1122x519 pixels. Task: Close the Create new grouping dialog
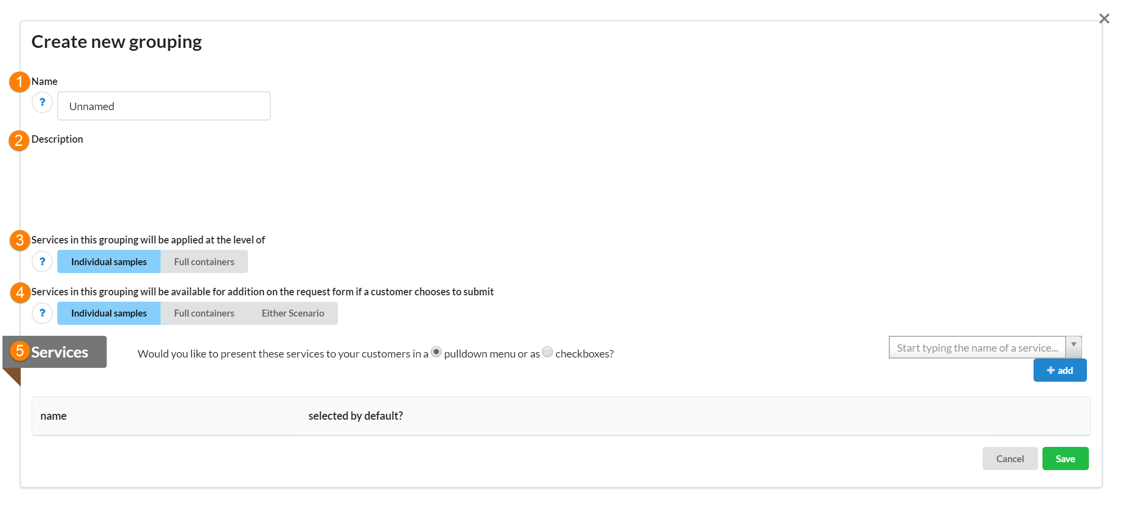[x=1104, y=19]
